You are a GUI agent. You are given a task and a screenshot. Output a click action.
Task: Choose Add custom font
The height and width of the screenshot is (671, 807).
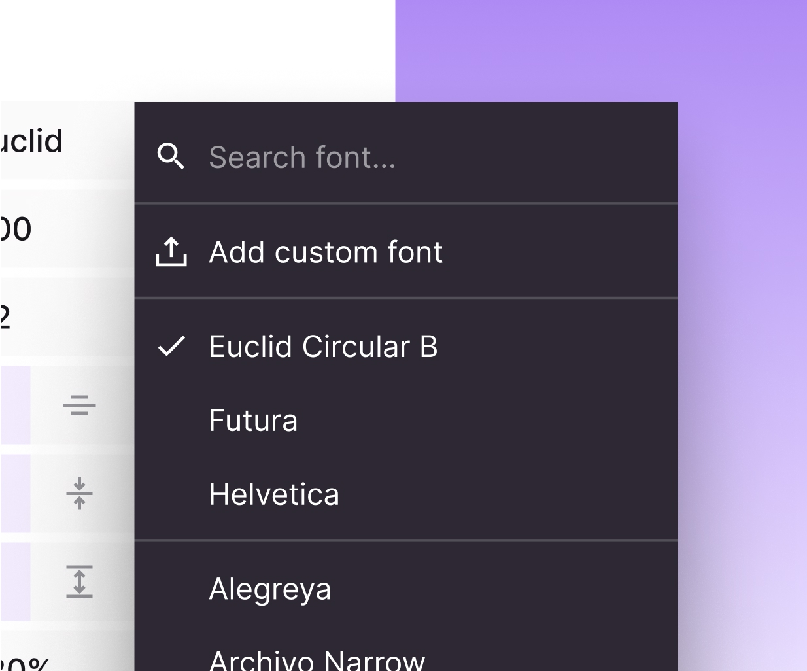405,252
